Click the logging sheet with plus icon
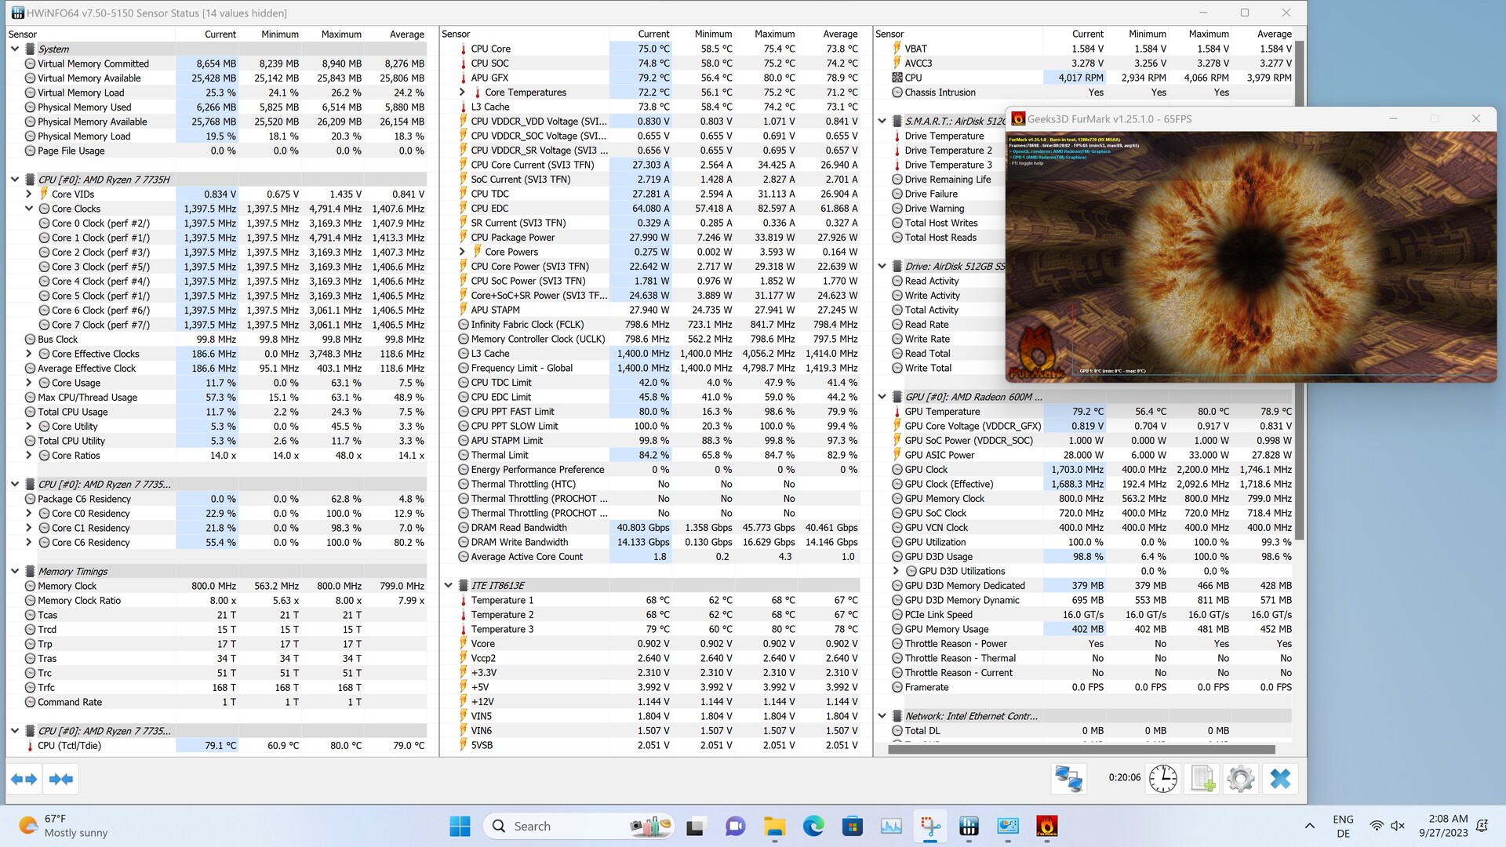The width and height of the screenshot is (1506, 847). coord(1202,778)
